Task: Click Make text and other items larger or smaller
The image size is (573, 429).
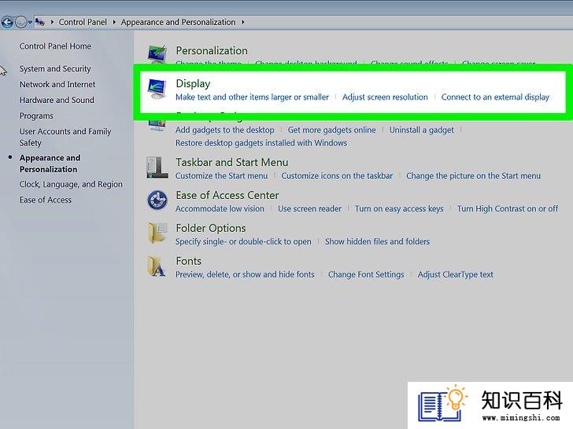Action: coord(252,97)
